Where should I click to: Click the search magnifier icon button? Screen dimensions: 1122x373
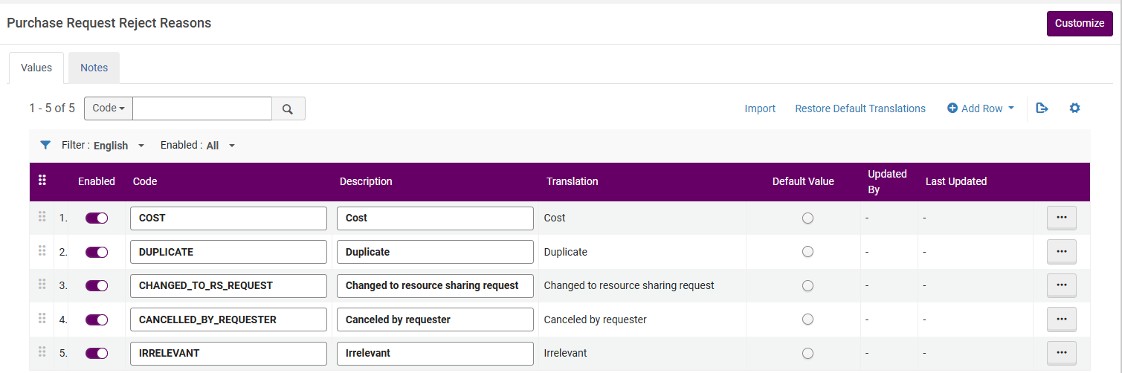pos(288,108)
